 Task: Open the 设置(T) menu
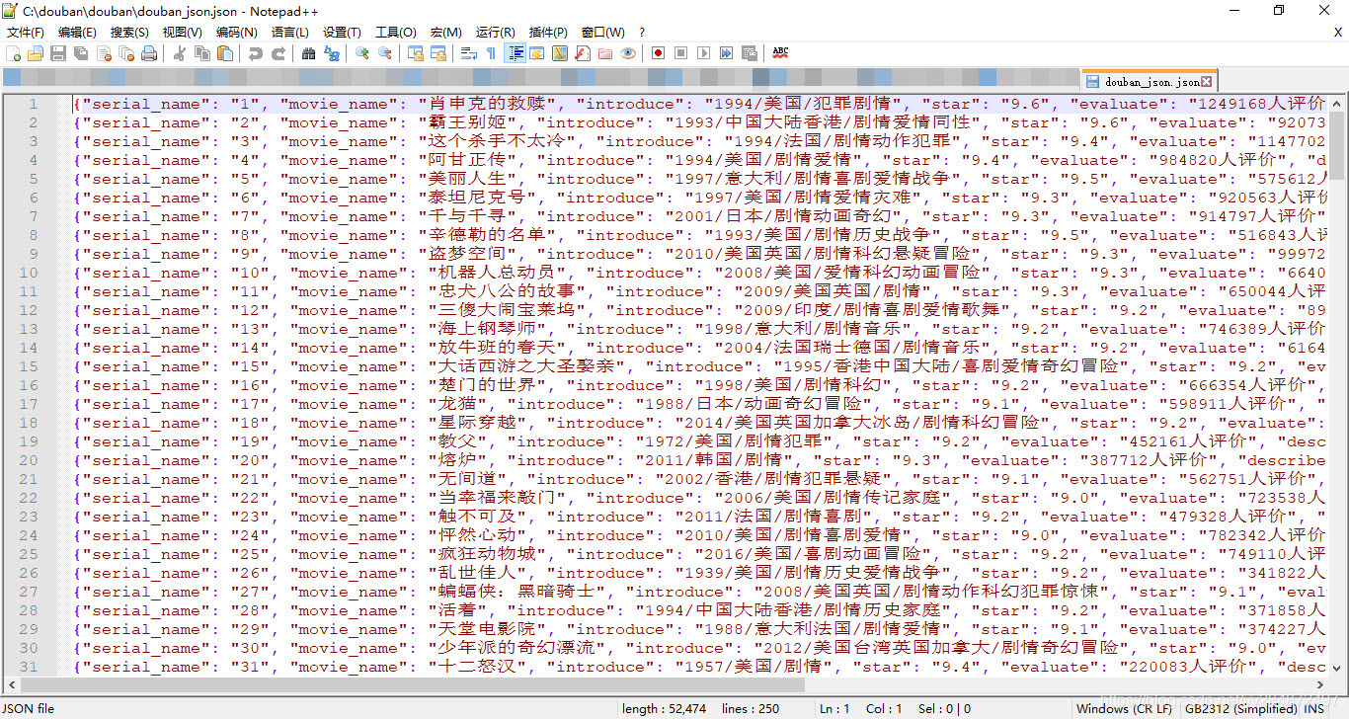coord(342,33)
